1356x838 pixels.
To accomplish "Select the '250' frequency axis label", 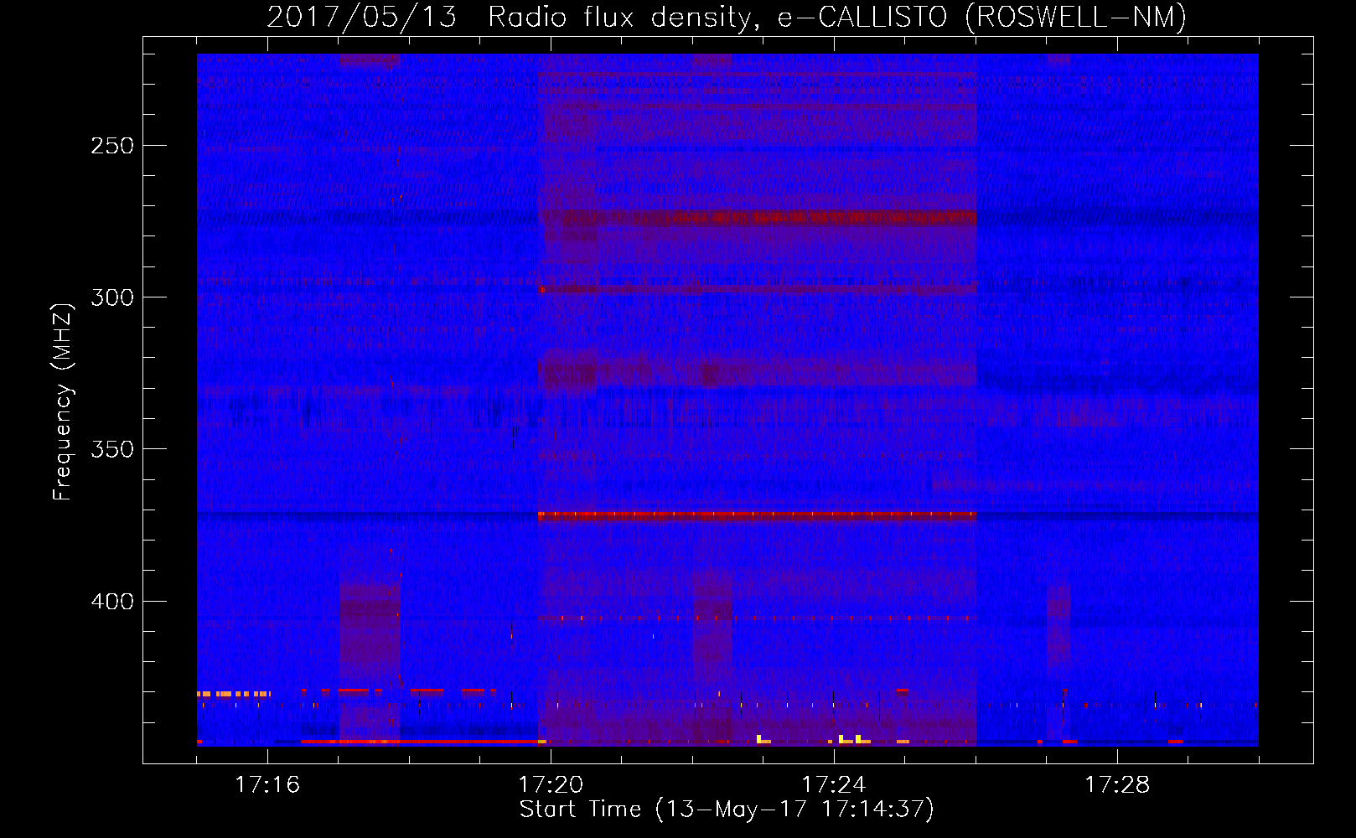I will [112, 146].
